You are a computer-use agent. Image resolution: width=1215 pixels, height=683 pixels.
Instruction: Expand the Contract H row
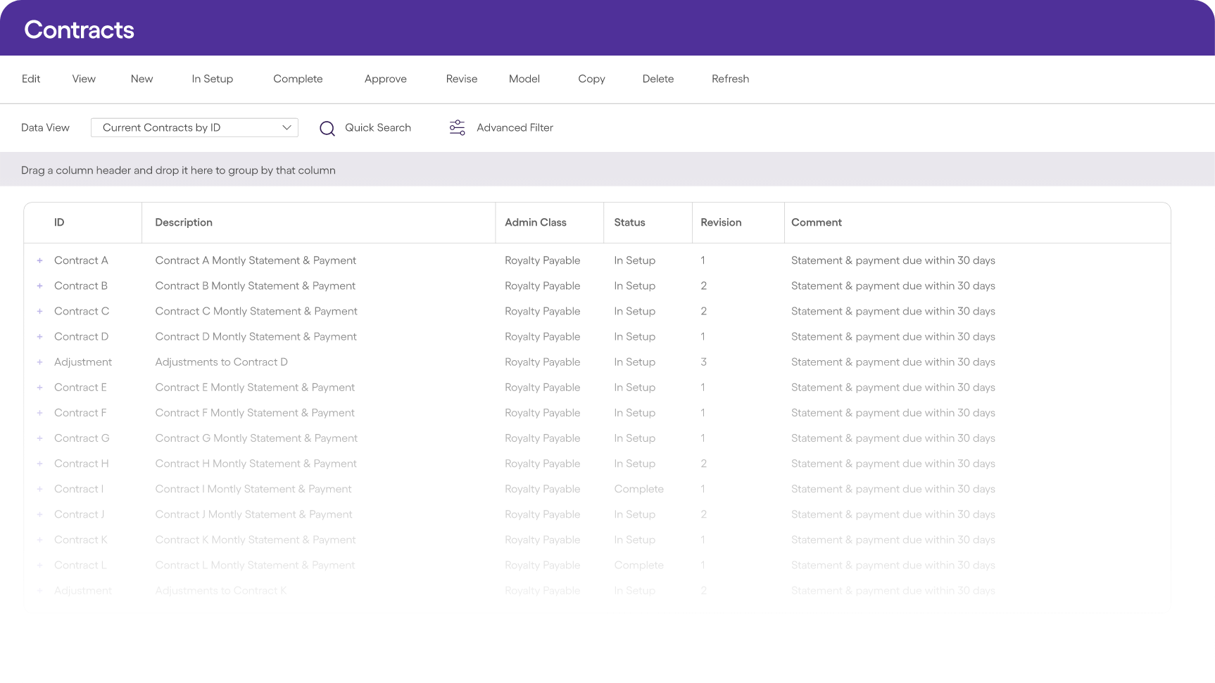click(40, 464)
